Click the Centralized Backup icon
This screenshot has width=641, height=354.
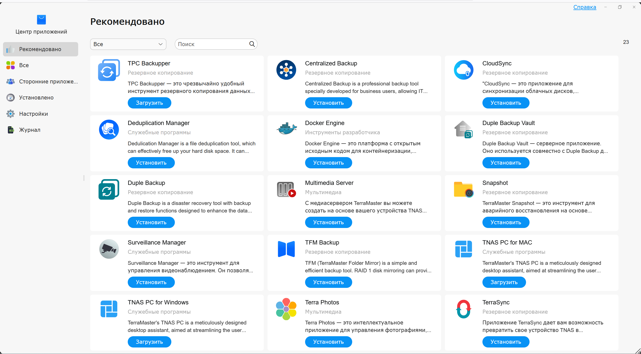[286, 70]
